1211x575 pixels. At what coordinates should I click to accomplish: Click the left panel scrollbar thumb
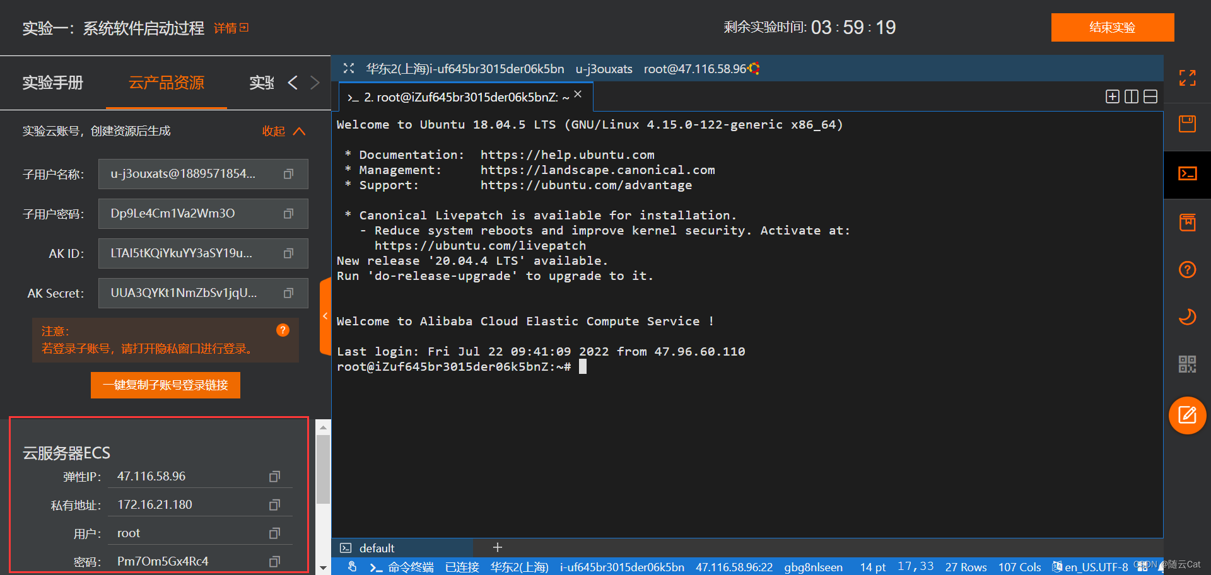pos(323,470)
